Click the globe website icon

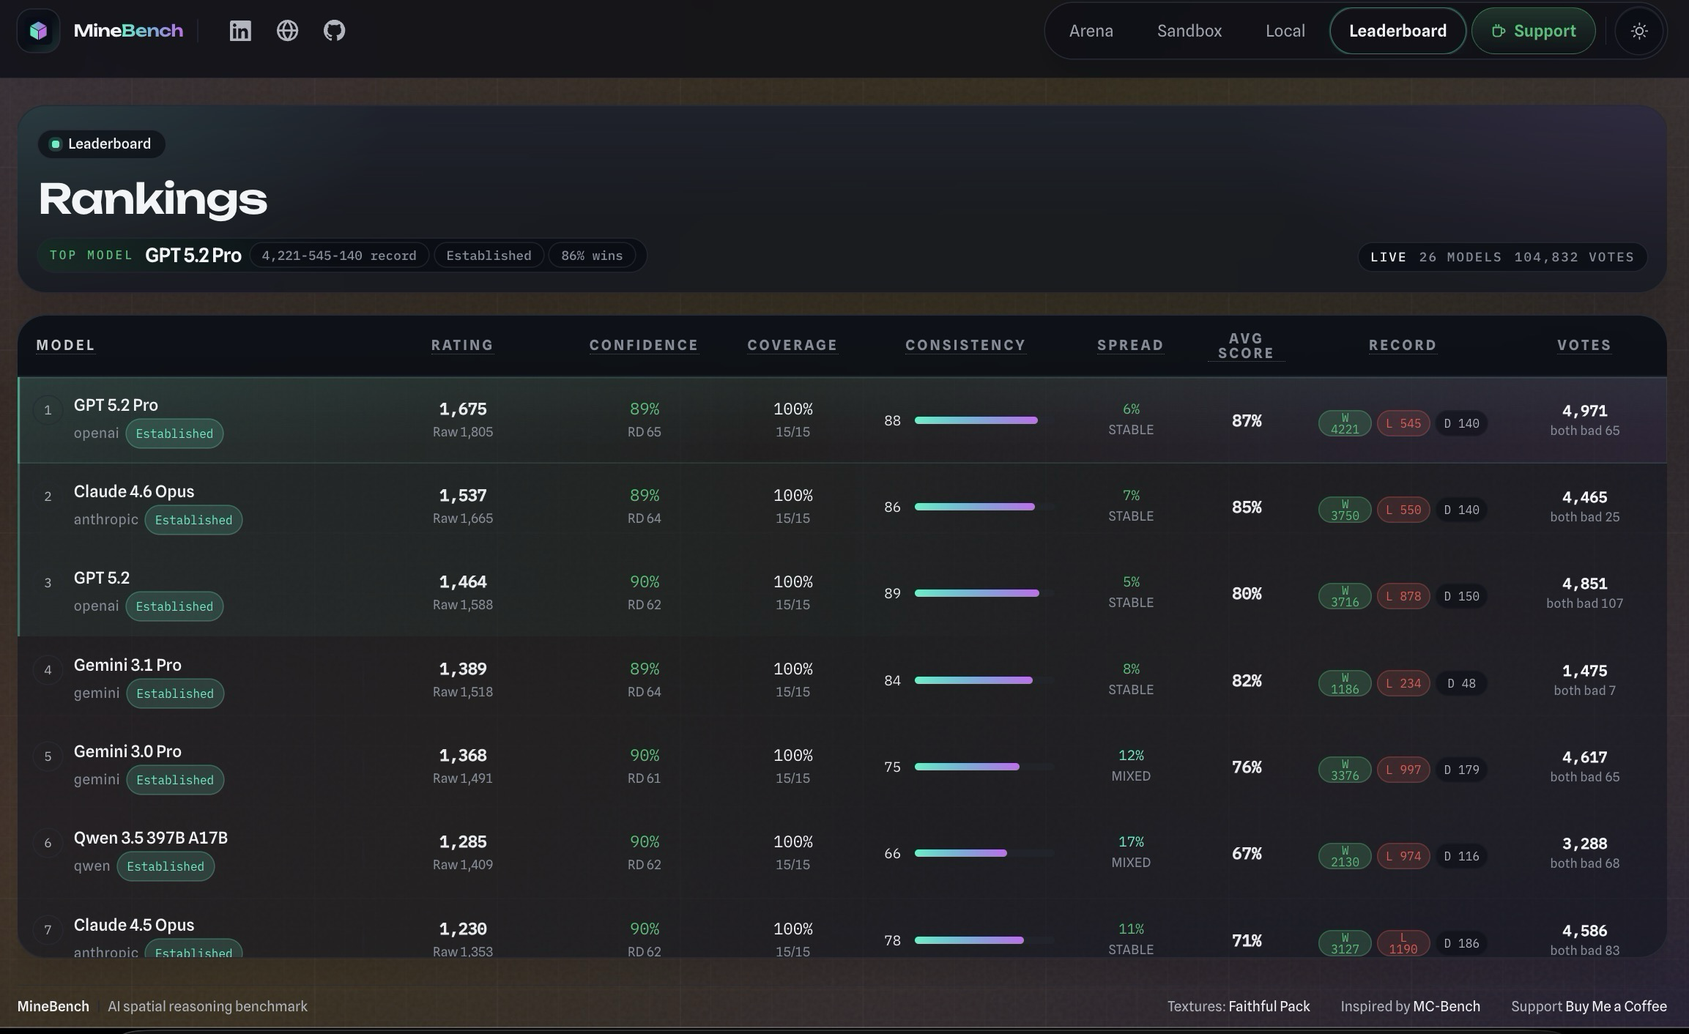pos(287,31)
